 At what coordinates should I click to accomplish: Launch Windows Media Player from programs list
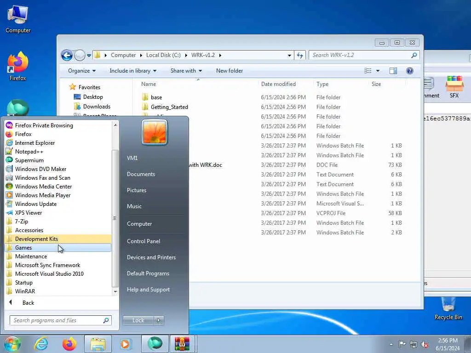tap(43, 195)
